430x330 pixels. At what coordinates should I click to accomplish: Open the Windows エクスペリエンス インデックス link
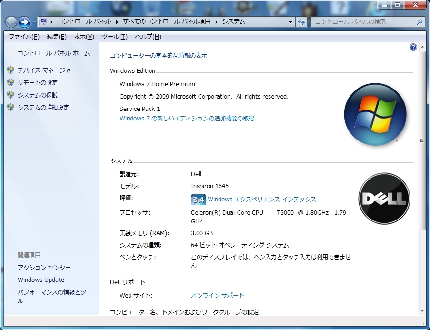tap(262, 200)
